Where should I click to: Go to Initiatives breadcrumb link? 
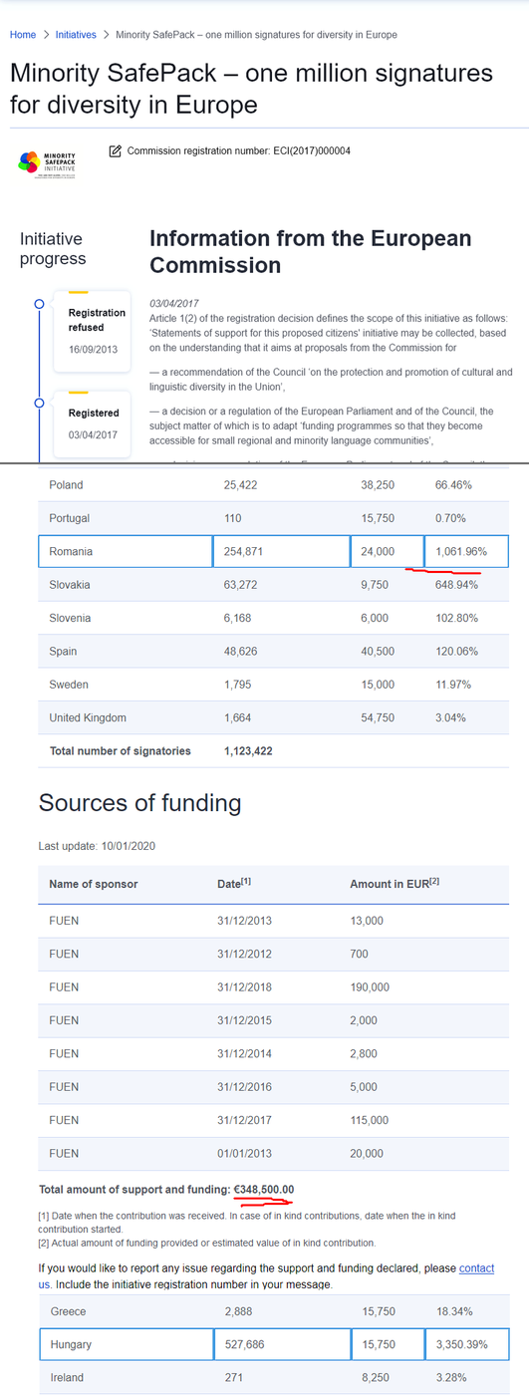click(76, 35)
